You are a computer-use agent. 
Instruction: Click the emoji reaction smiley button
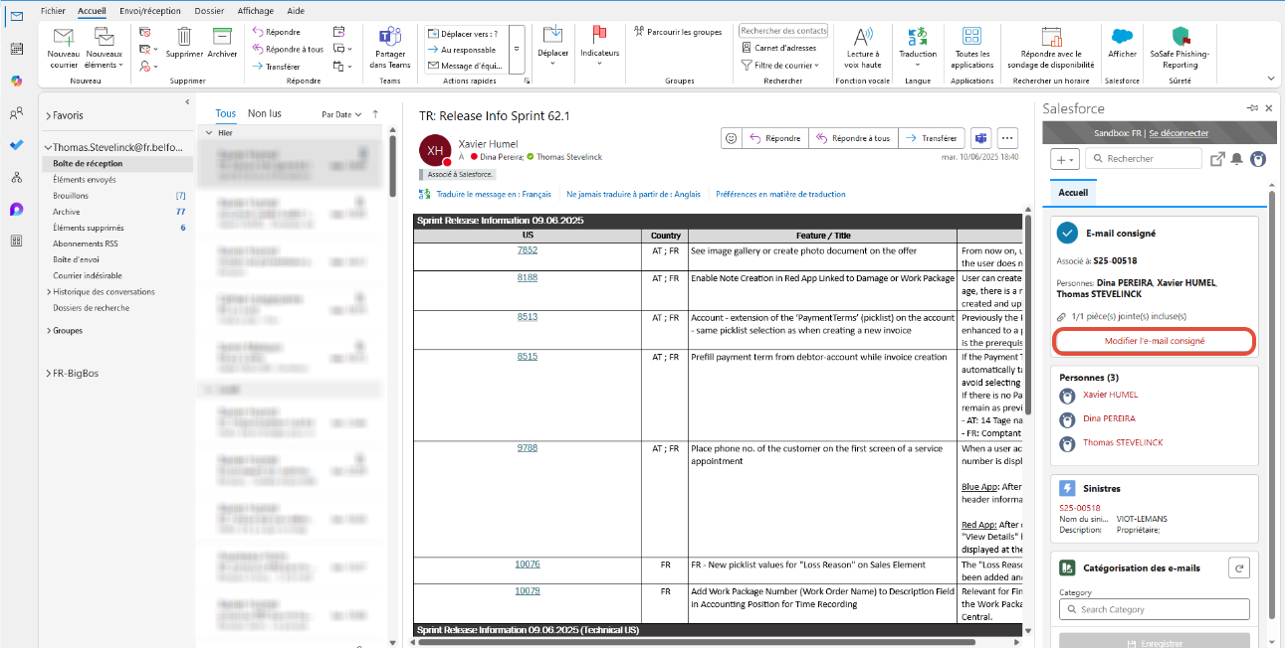(x=732, y=138)
